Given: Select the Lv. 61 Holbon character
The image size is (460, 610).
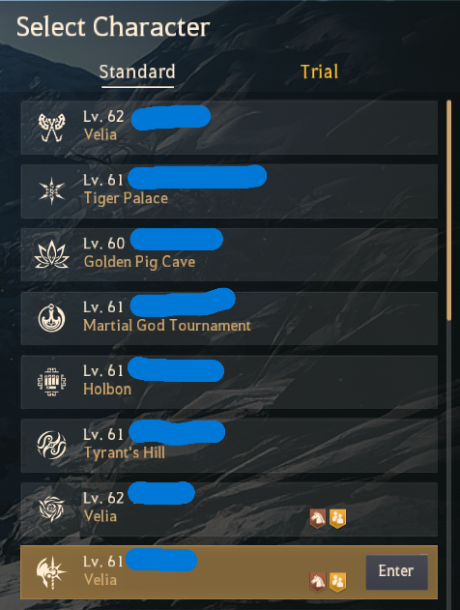Looking at the screenshot, I should tap(229, 382).
